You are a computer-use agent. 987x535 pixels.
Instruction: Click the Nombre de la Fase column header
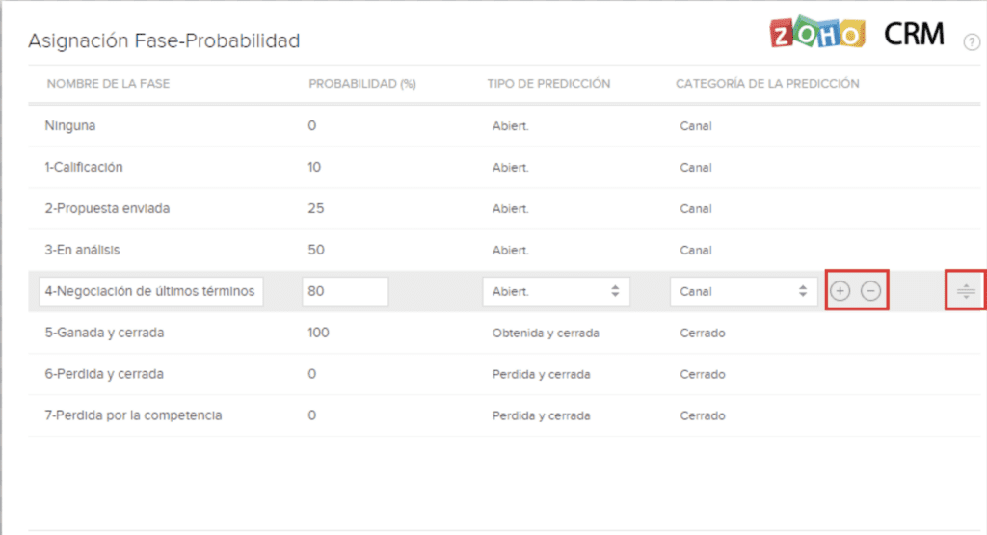click(x=108, y=84)
